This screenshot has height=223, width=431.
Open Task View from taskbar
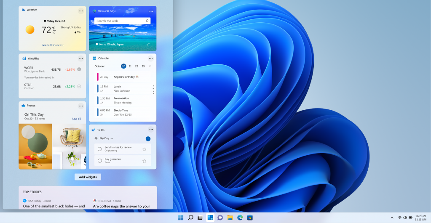click(200, 218)
